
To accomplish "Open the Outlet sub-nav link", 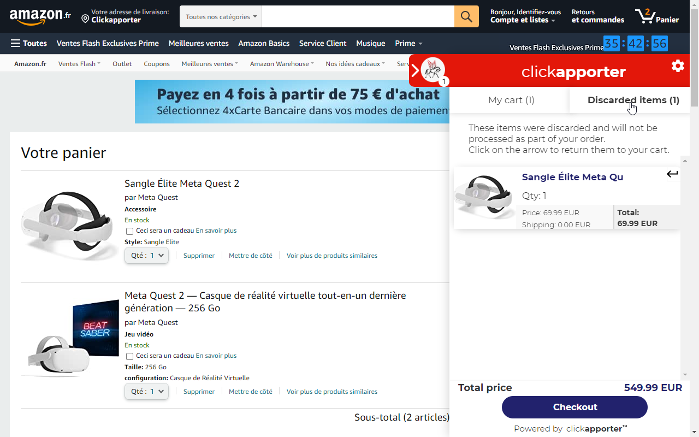I will coord(122,64).
